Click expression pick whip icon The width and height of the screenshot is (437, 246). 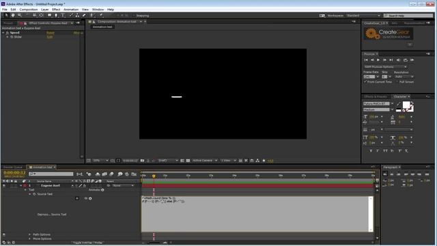[x=86, y=198]
